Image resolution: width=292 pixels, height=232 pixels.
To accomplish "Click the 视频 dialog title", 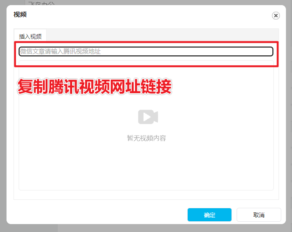I will (x=20, y=14).
